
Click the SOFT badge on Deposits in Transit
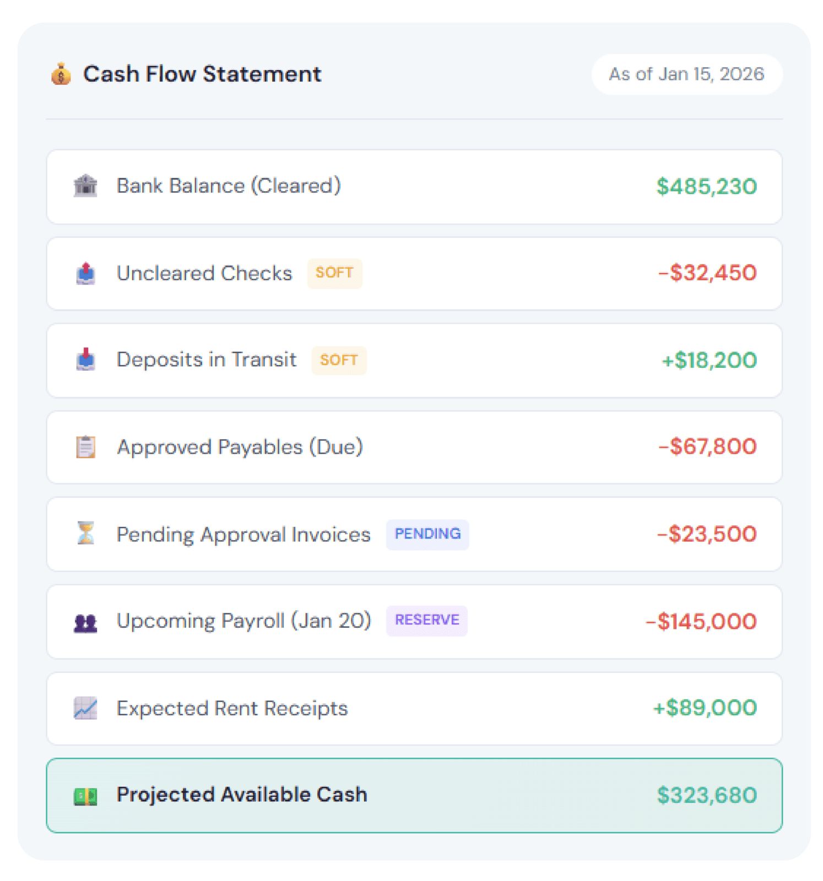click(x=339, y=360)
